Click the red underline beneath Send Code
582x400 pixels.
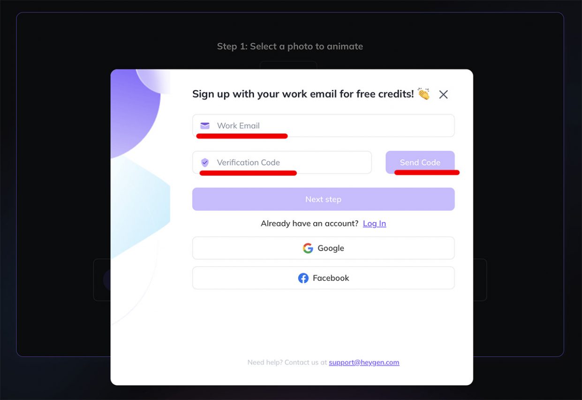427,172
